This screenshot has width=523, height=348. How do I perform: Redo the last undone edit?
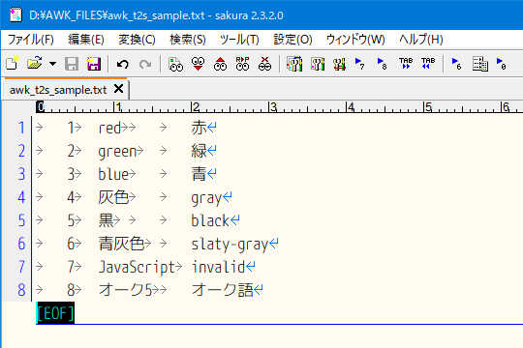point(145,64)
